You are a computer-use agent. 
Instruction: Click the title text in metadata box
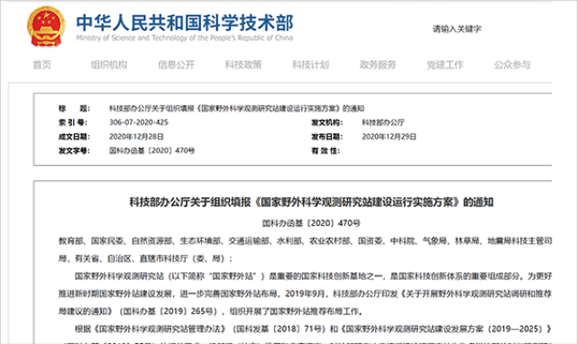point(236,108)
